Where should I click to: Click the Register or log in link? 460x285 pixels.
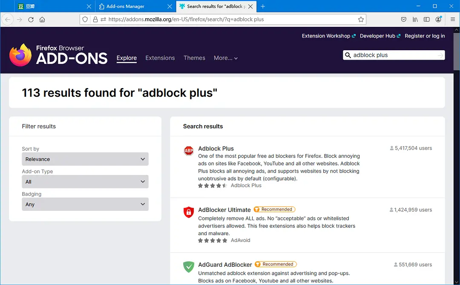[425, 36]
